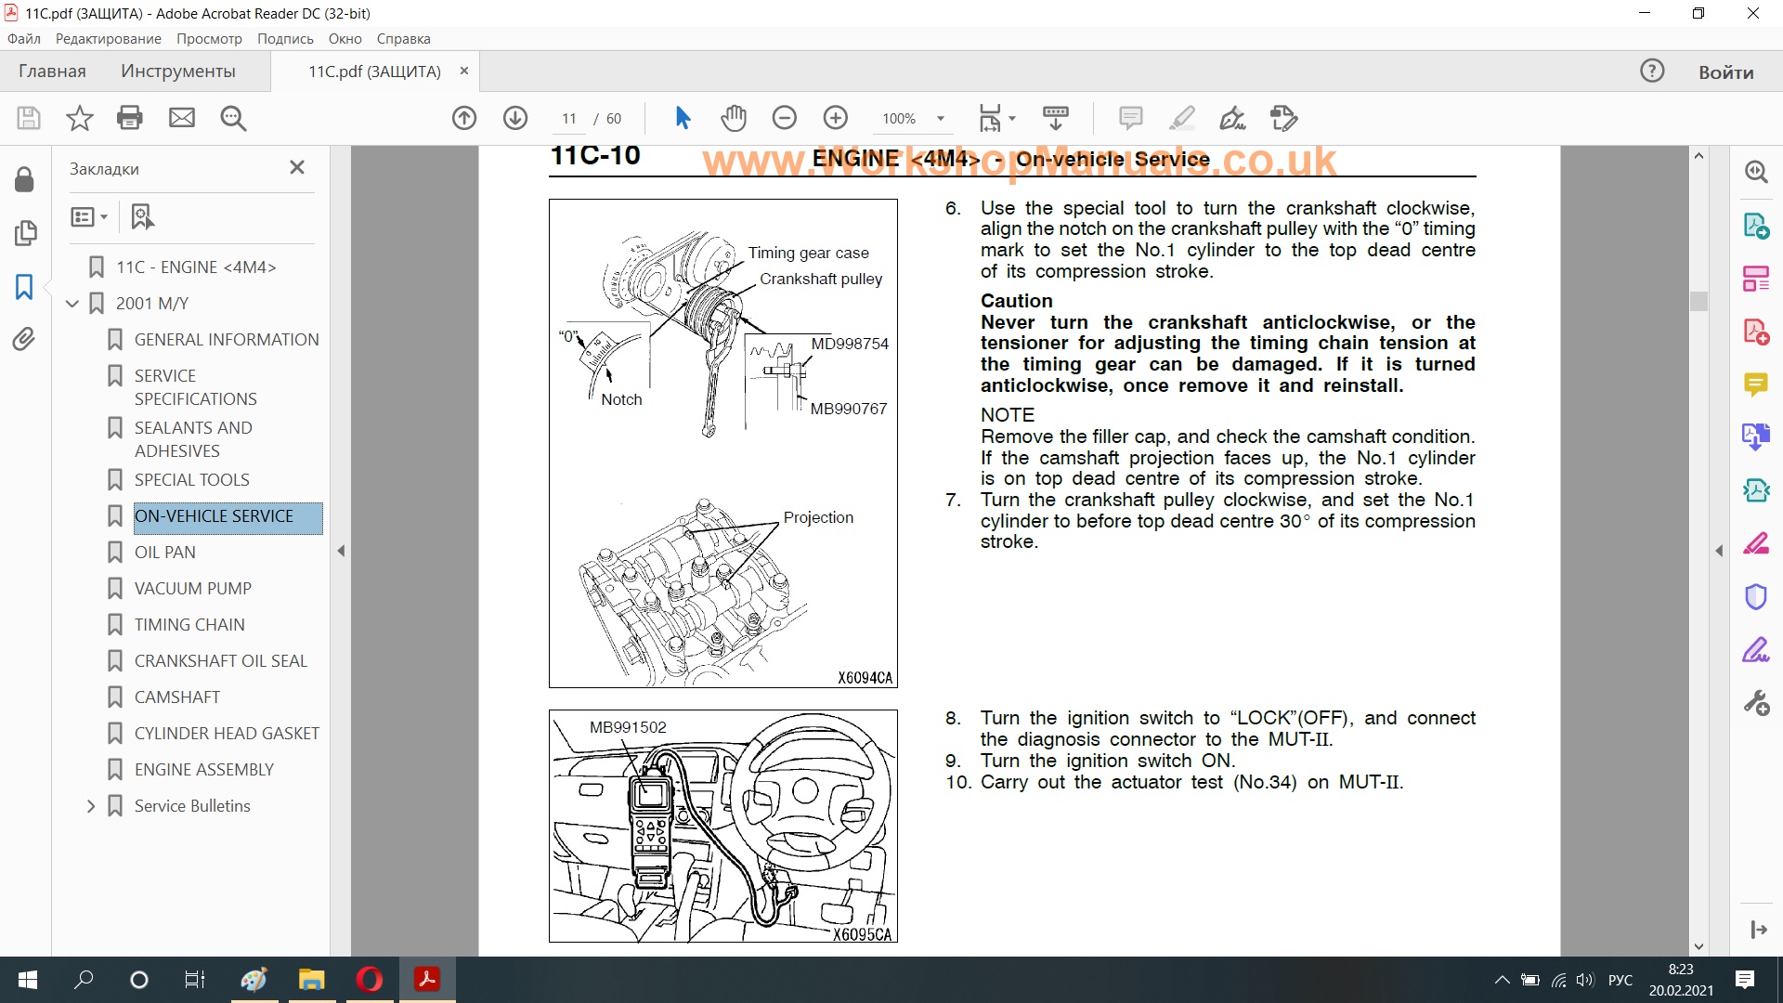Open the add comment note tool
Viewport: 1783px width, 1003px height.
1130,118
